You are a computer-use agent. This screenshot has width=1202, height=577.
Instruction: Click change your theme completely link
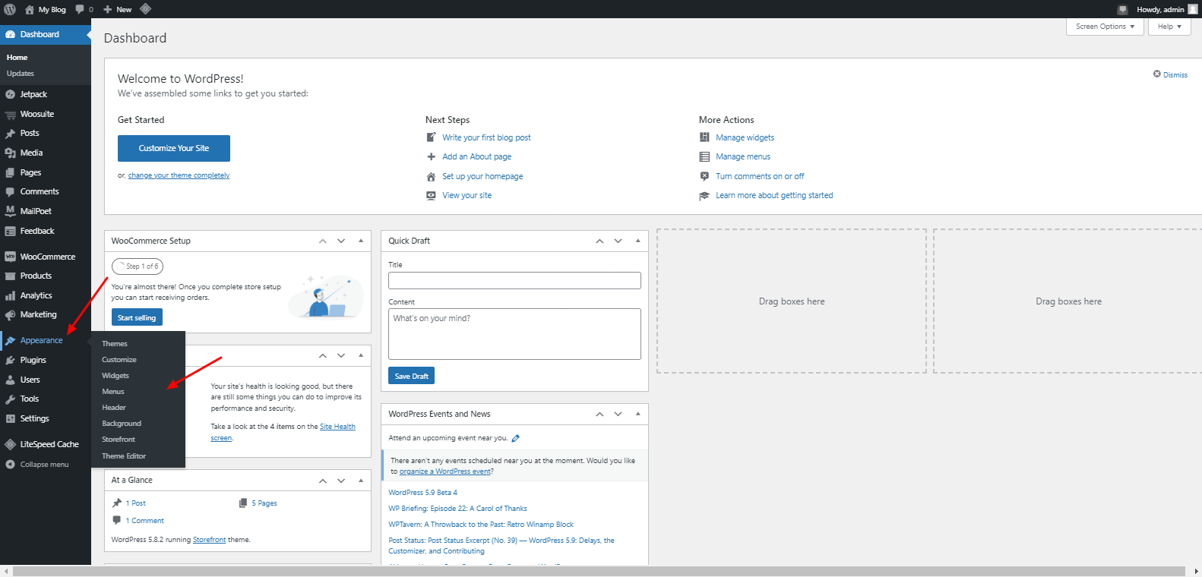click(x=179, y=175)
